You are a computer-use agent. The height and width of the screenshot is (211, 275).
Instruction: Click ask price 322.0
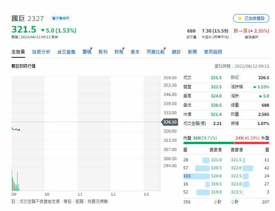point(236,168)
